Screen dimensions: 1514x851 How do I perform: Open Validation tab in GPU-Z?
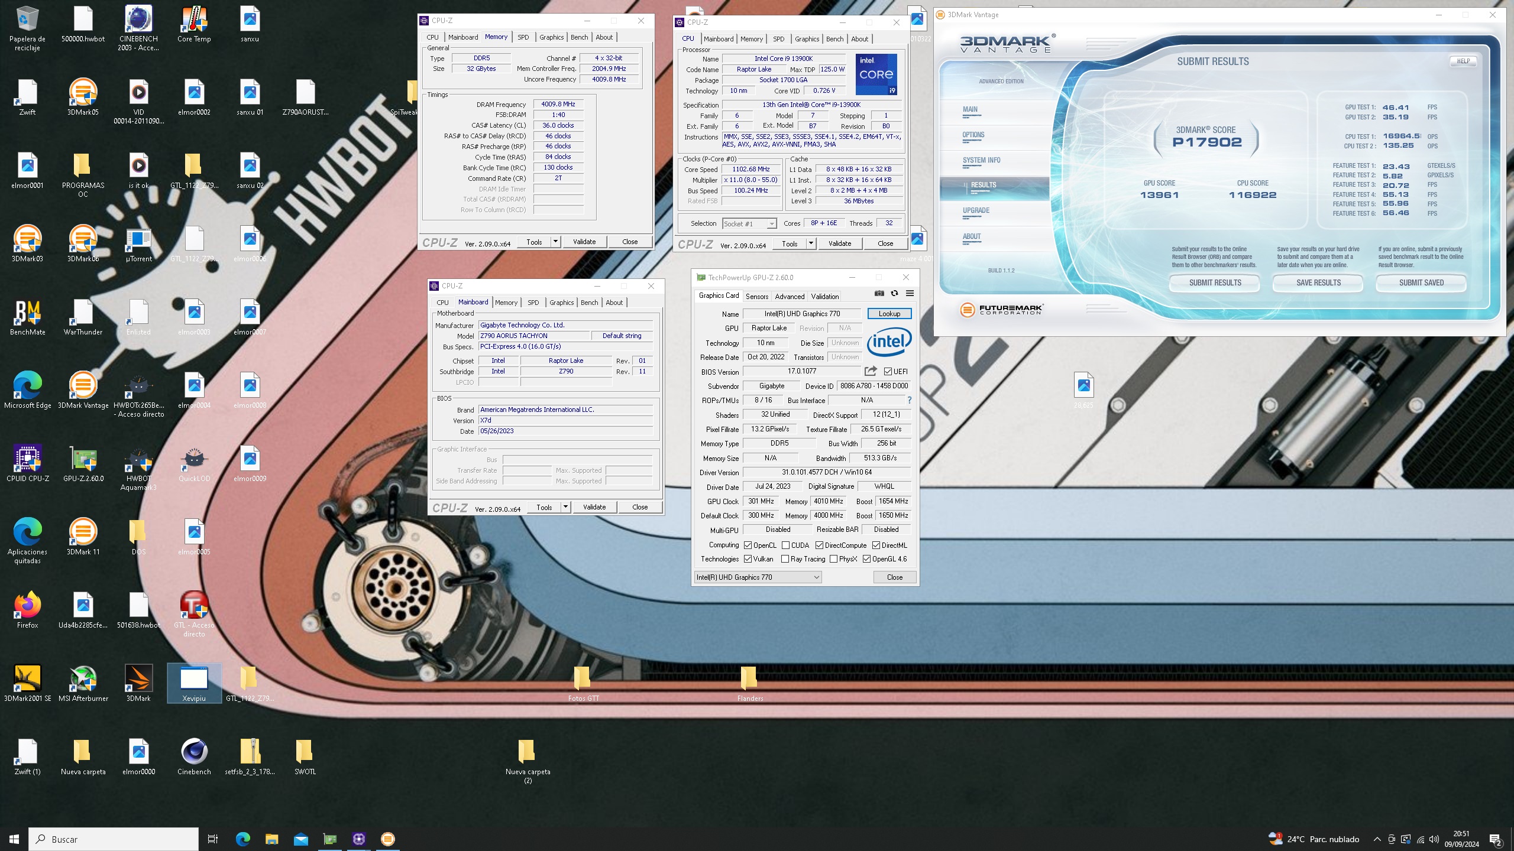point(824,297)
